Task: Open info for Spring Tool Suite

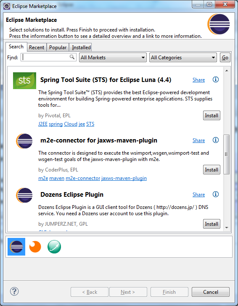Action: click(x=216, y=79)
